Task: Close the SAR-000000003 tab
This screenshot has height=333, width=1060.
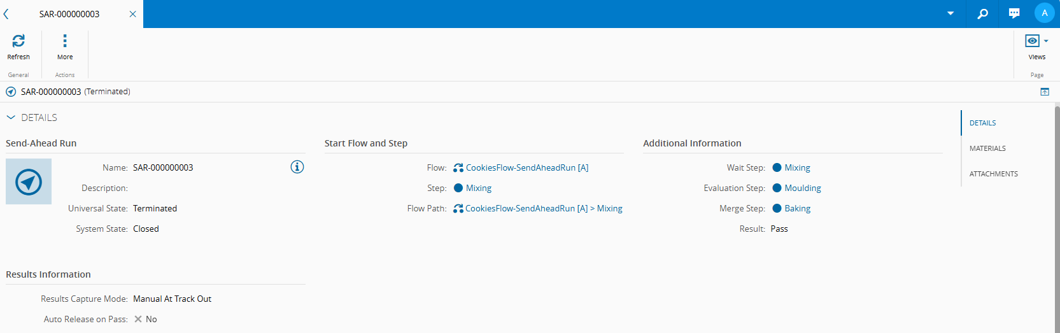Action: click(x=132, y=14)
